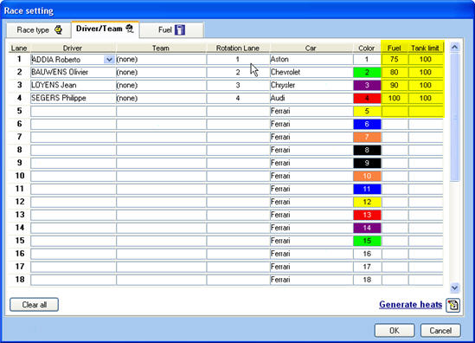Select purple color swatch 3
Screen dimensions: 475x343
(x=367, y=85)
